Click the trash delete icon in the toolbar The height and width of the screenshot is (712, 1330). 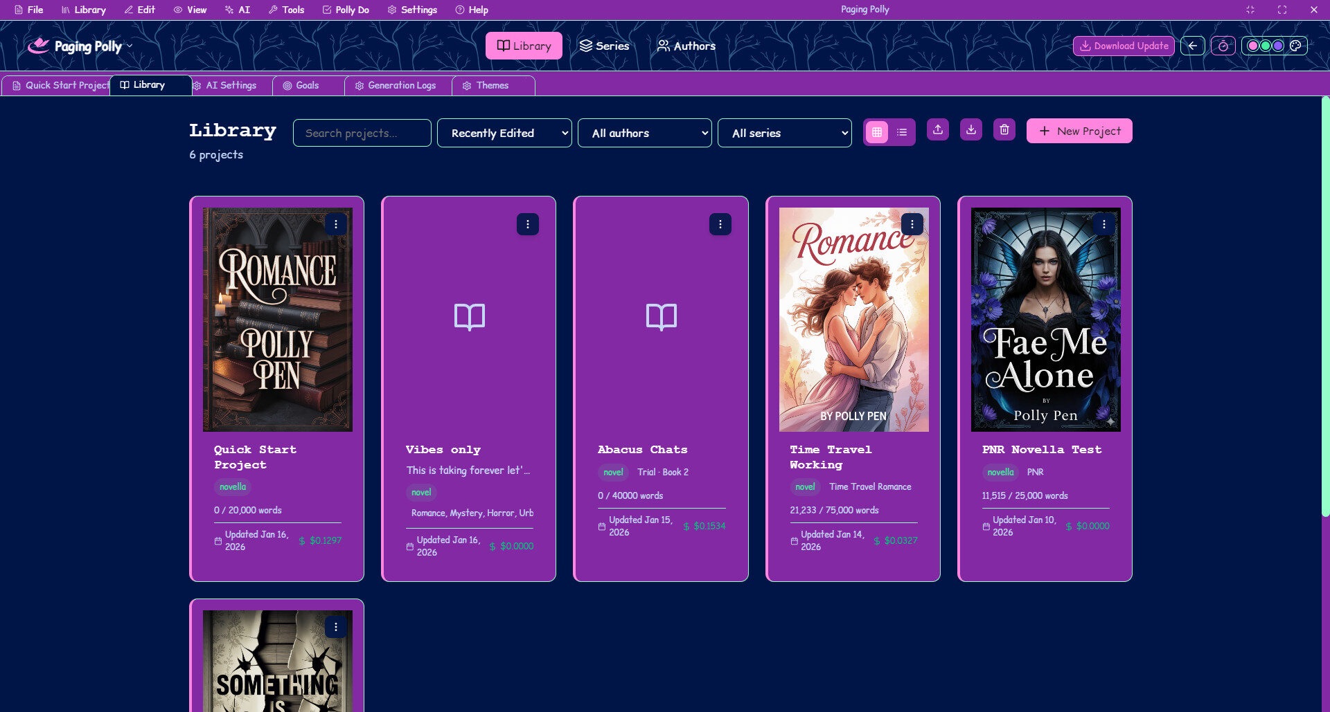(x=1004, y=130)
